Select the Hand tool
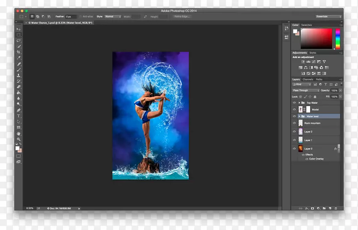The image size is (358, 230). [x=19, y=133]
